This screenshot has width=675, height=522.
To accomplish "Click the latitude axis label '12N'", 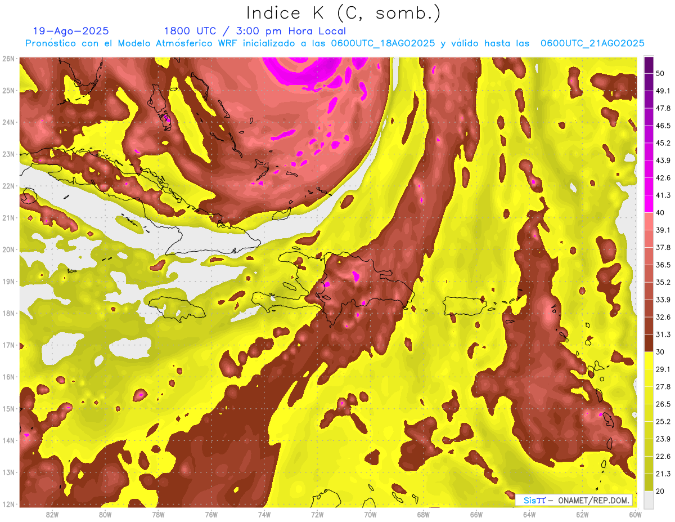I will (8, 504).
